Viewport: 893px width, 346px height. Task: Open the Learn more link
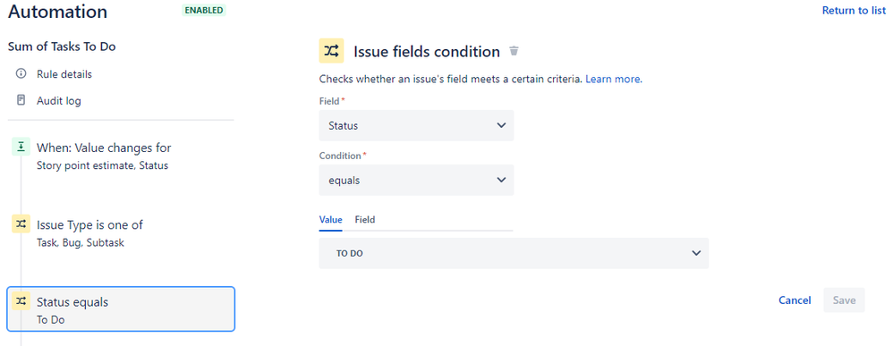pos(613,79)
